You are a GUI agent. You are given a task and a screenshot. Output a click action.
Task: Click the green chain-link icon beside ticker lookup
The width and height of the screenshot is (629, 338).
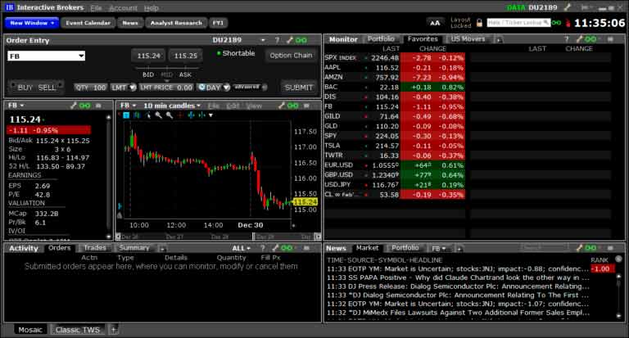point(556,23)
